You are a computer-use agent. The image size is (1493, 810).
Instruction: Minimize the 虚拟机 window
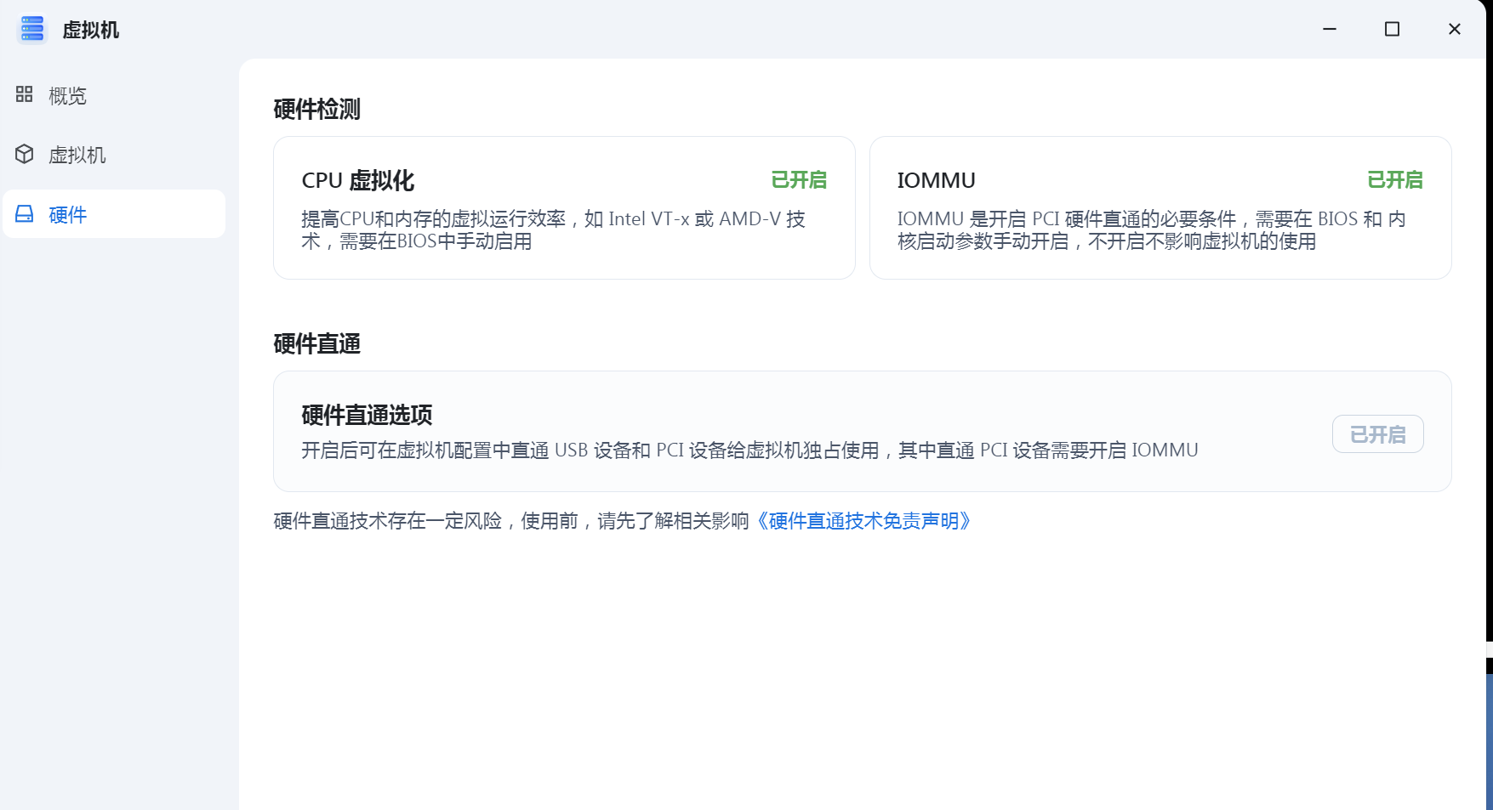pyautogui.click(x=1330, y=29)
